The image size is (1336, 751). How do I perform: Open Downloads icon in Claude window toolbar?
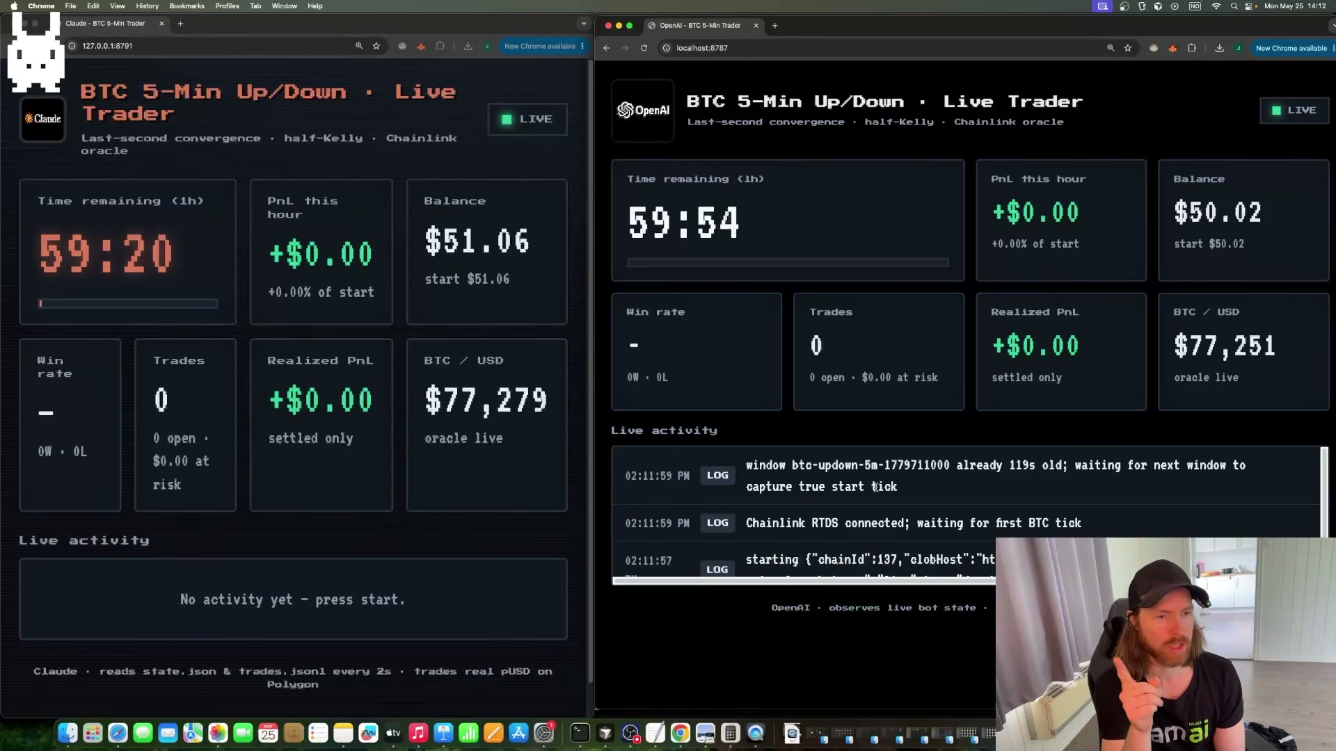pyautogui.click(x=468, y=46)
